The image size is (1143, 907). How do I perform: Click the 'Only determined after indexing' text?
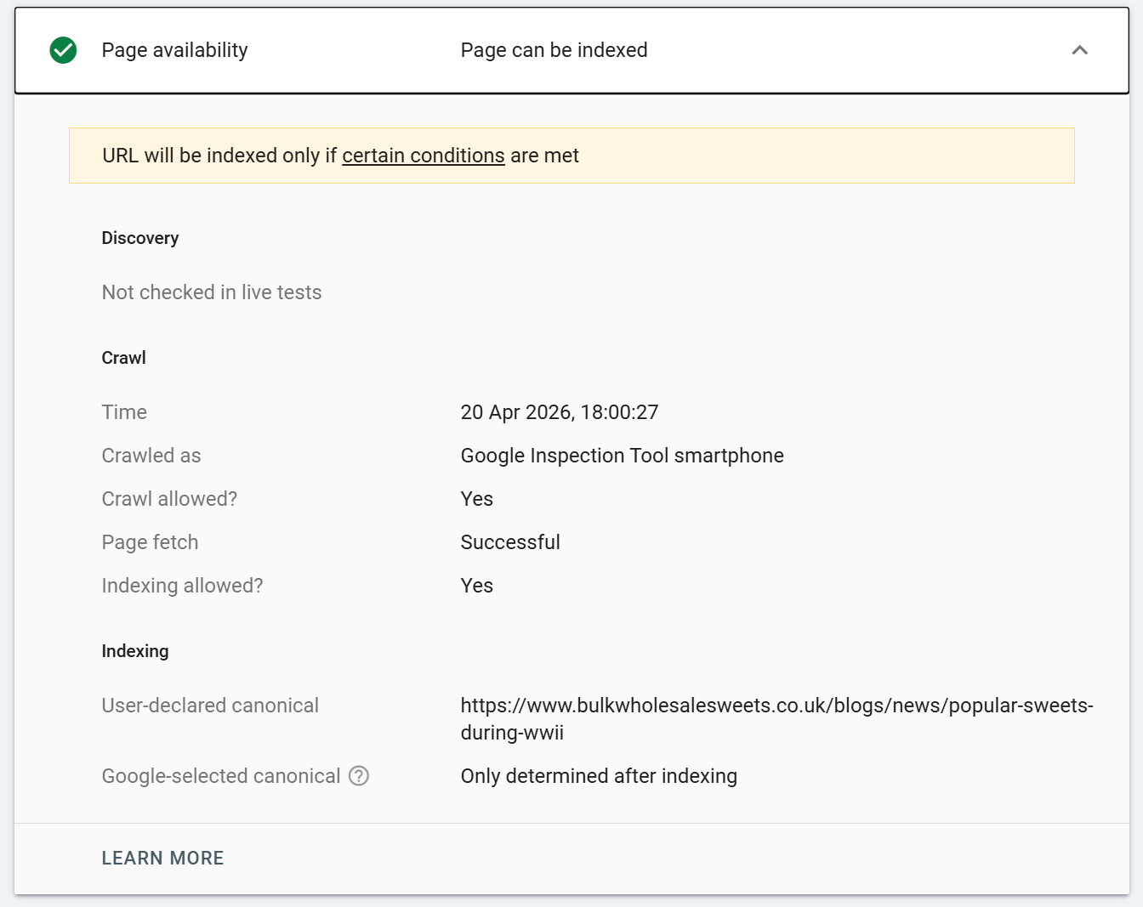click(x=599, y=776)
